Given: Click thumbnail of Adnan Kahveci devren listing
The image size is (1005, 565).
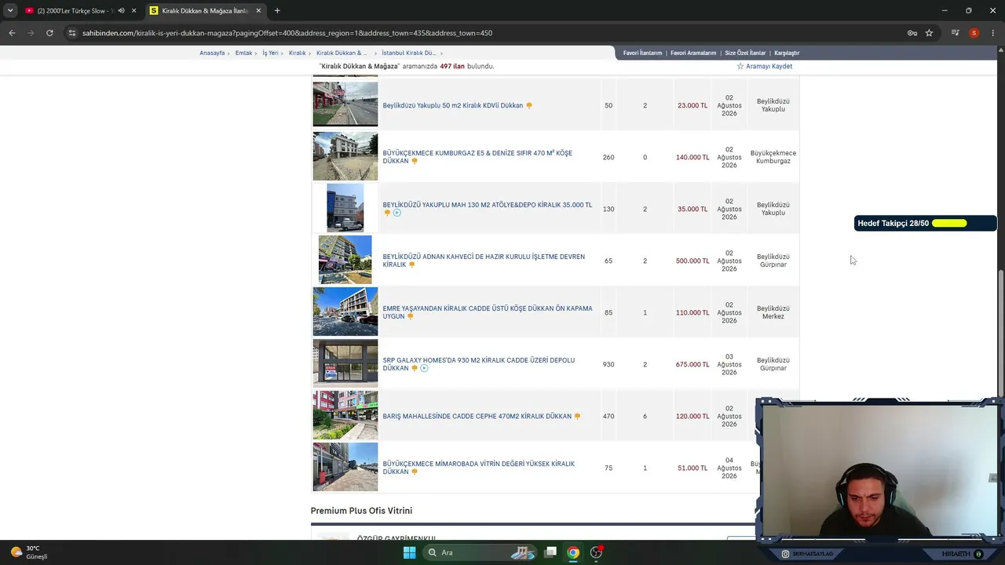Looking at the screenshot, I should pyautogui.click(x=345, y=260).
